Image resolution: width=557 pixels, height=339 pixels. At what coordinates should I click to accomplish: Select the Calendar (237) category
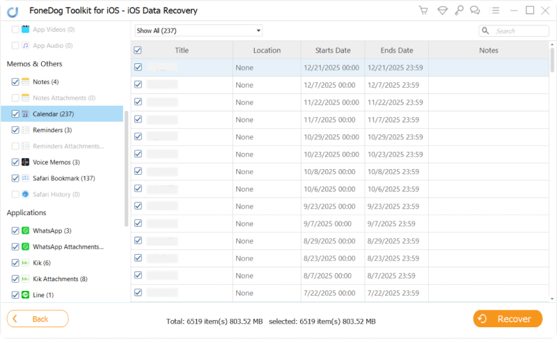[62, 114]
